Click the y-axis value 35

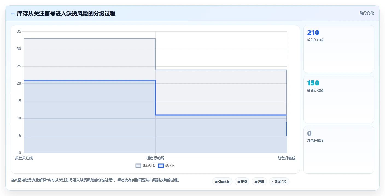(19, 31)
